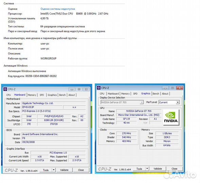Click the CPU-Z icon in left window title
Screen dimensions: 200x183
click(x=5, y=89)
